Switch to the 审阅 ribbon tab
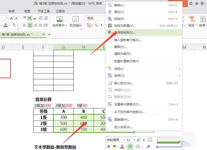The height and width of the screenshot is (150, 207). [x=12, y=11]
